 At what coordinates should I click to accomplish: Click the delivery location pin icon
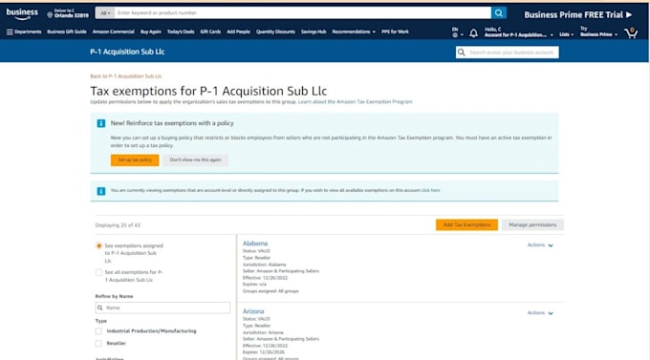click(x=50, y=15)
